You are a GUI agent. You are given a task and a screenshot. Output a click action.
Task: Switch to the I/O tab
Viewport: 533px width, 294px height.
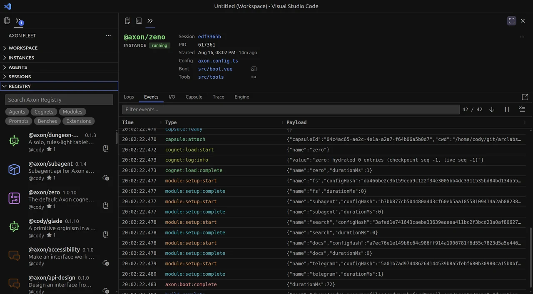172,97
